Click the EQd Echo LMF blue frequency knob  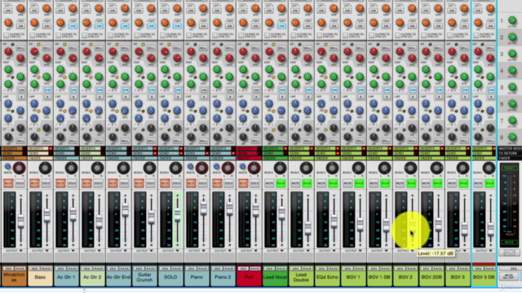334,111
